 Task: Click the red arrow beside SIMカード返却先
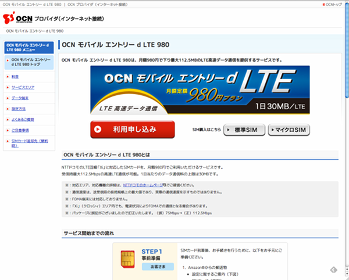[8, 141]
